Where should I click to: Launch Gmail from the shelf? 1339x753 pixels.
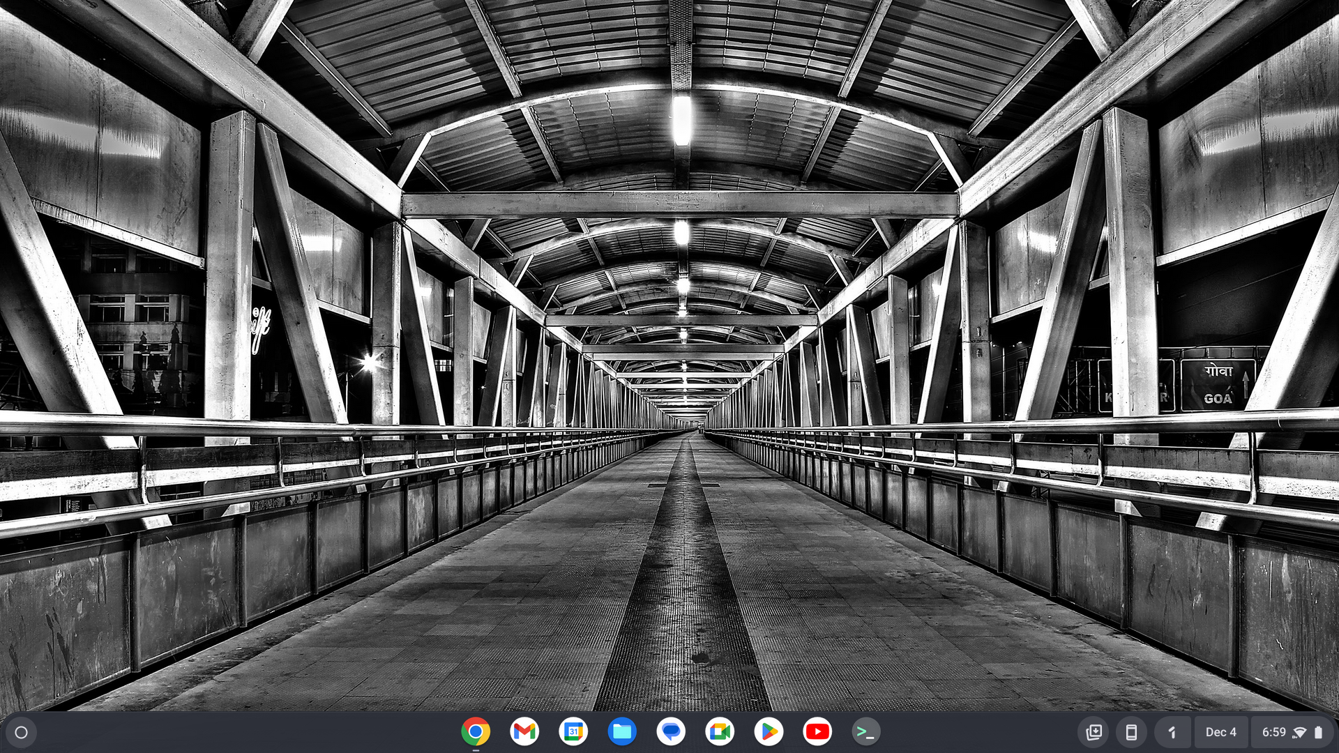click(x=524, y=731)
